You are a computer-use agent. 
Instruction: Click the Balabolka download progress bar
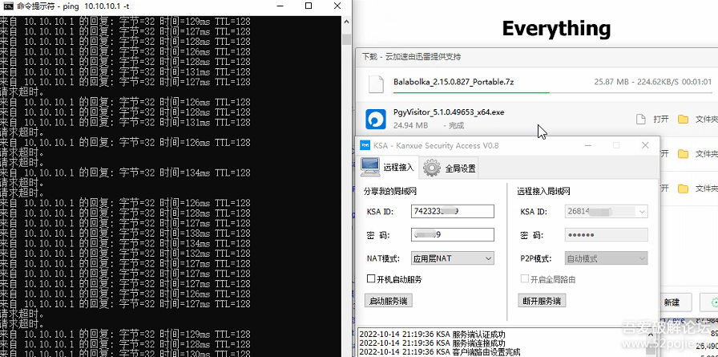point(552,92)
